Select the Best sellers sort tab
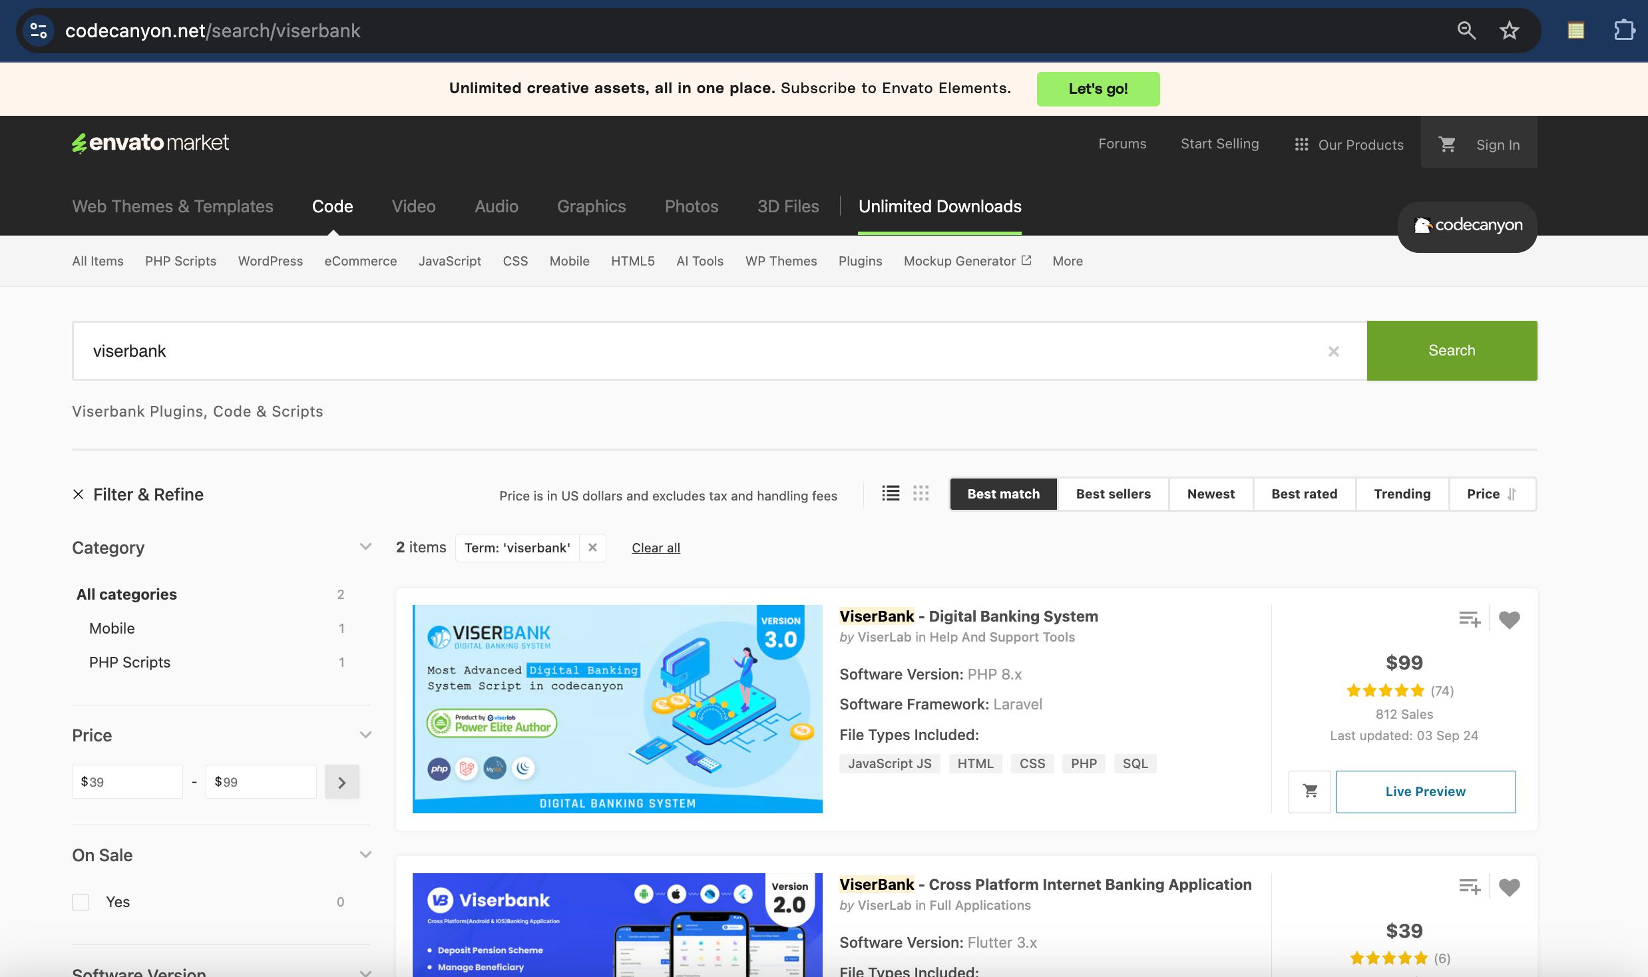Screen dimensions: 1648x977 click(x=1113, y=493)
